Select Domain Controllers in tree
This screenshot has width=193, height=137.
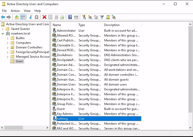tap(29, 47)
